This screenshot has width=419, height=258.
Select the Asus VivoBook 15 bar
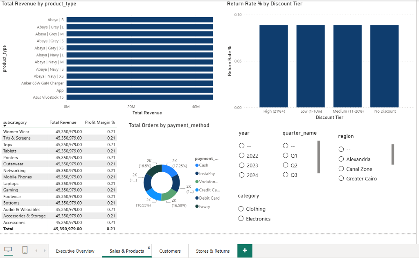click(x=140, y=97)
